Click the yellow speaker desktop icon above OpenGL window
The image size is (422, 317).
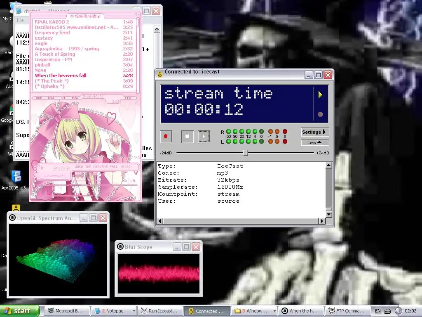click(x=16, y=208)
